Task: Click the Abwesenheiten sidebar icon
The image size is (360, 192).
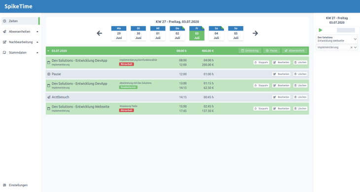Action: click(x=4, y=32)
